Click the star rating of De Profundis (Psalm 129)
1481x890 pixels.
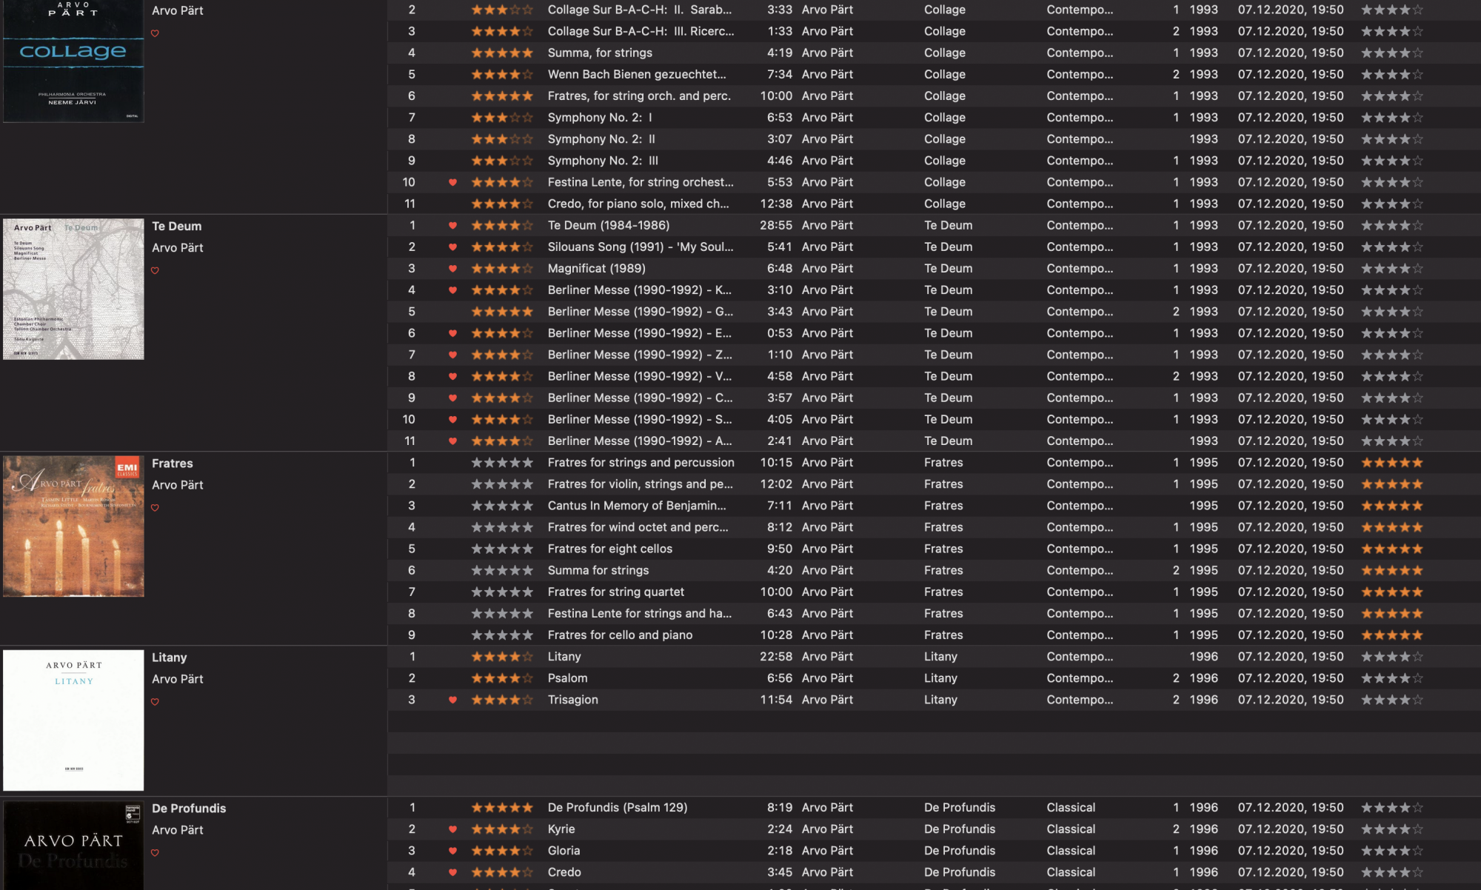coord(502,808)
